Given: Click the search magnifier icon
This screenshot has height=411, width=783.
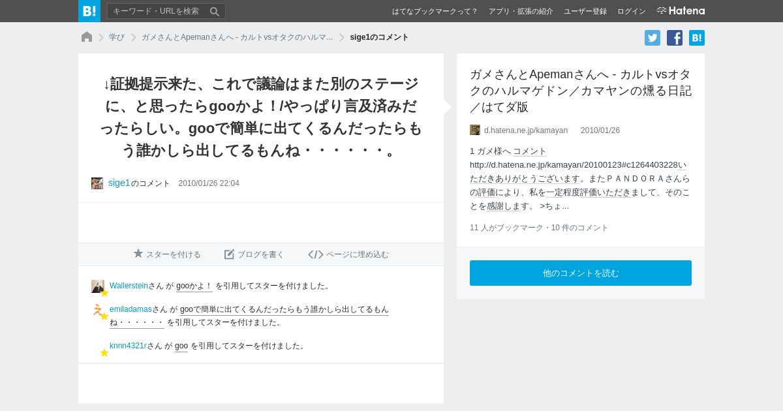Looking at the screenshot, I should coord(215,11).
